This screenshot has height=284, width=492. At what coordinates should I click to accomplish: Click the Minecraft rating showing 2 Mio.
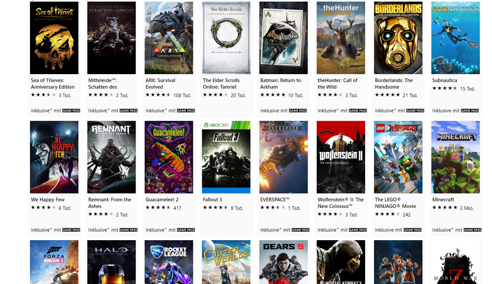click(453, 208)
